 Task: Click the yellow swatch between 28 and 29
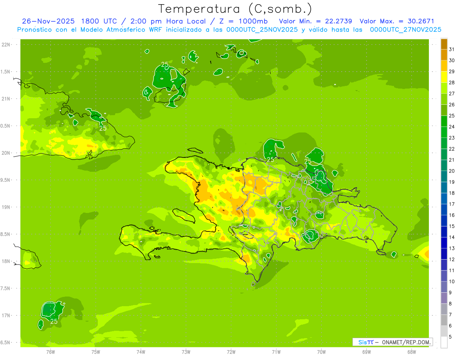[x=444, y=77]
